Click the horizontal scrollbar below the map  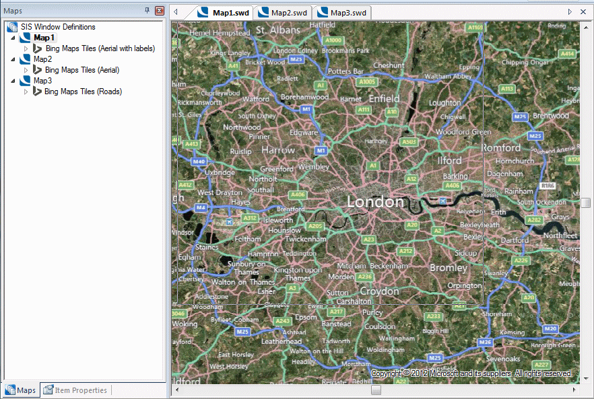point(376,389)
